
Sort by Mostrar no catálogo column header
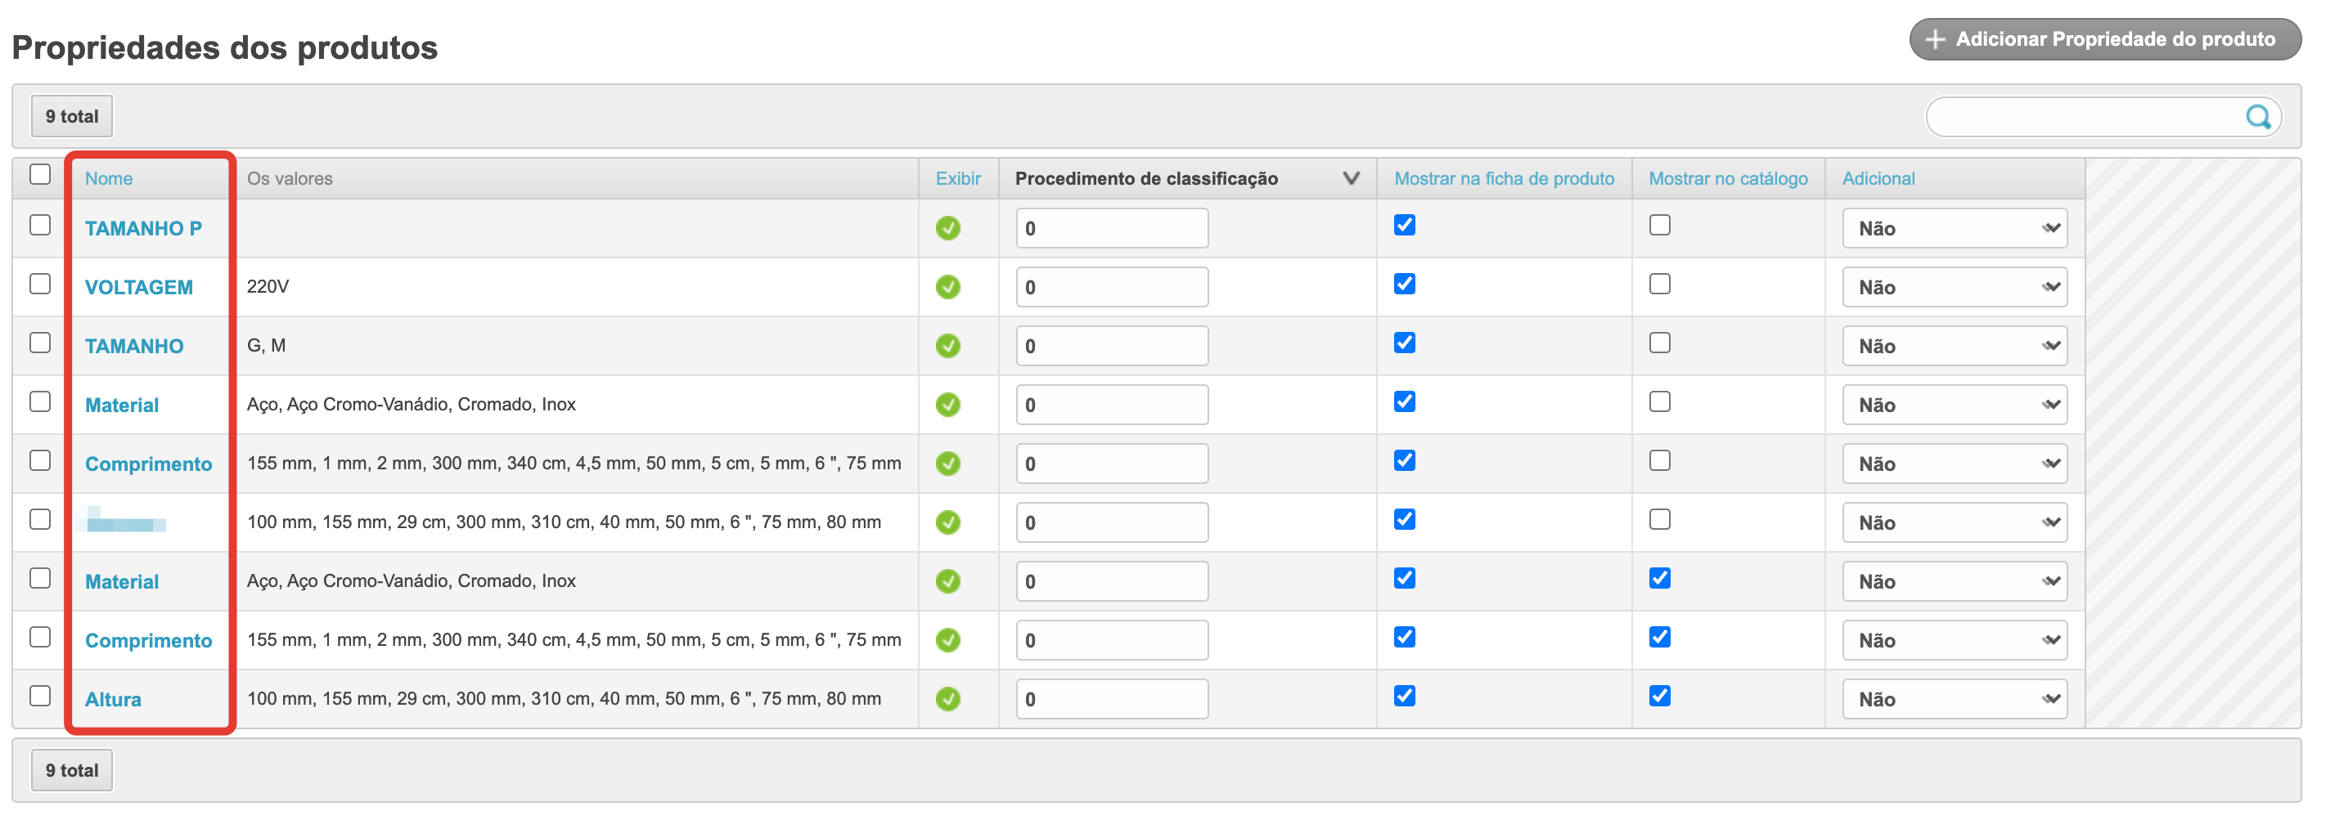point(1728,178)
